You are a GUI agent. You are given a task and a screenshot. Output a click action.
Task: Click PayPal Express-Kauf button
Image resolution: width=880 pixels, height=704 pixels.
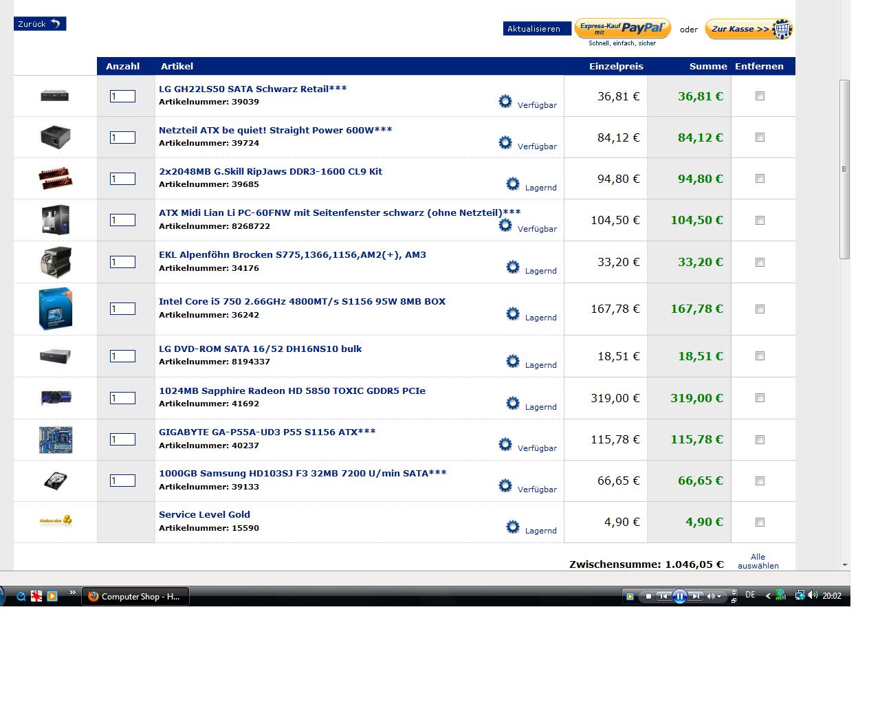(623, 29)
